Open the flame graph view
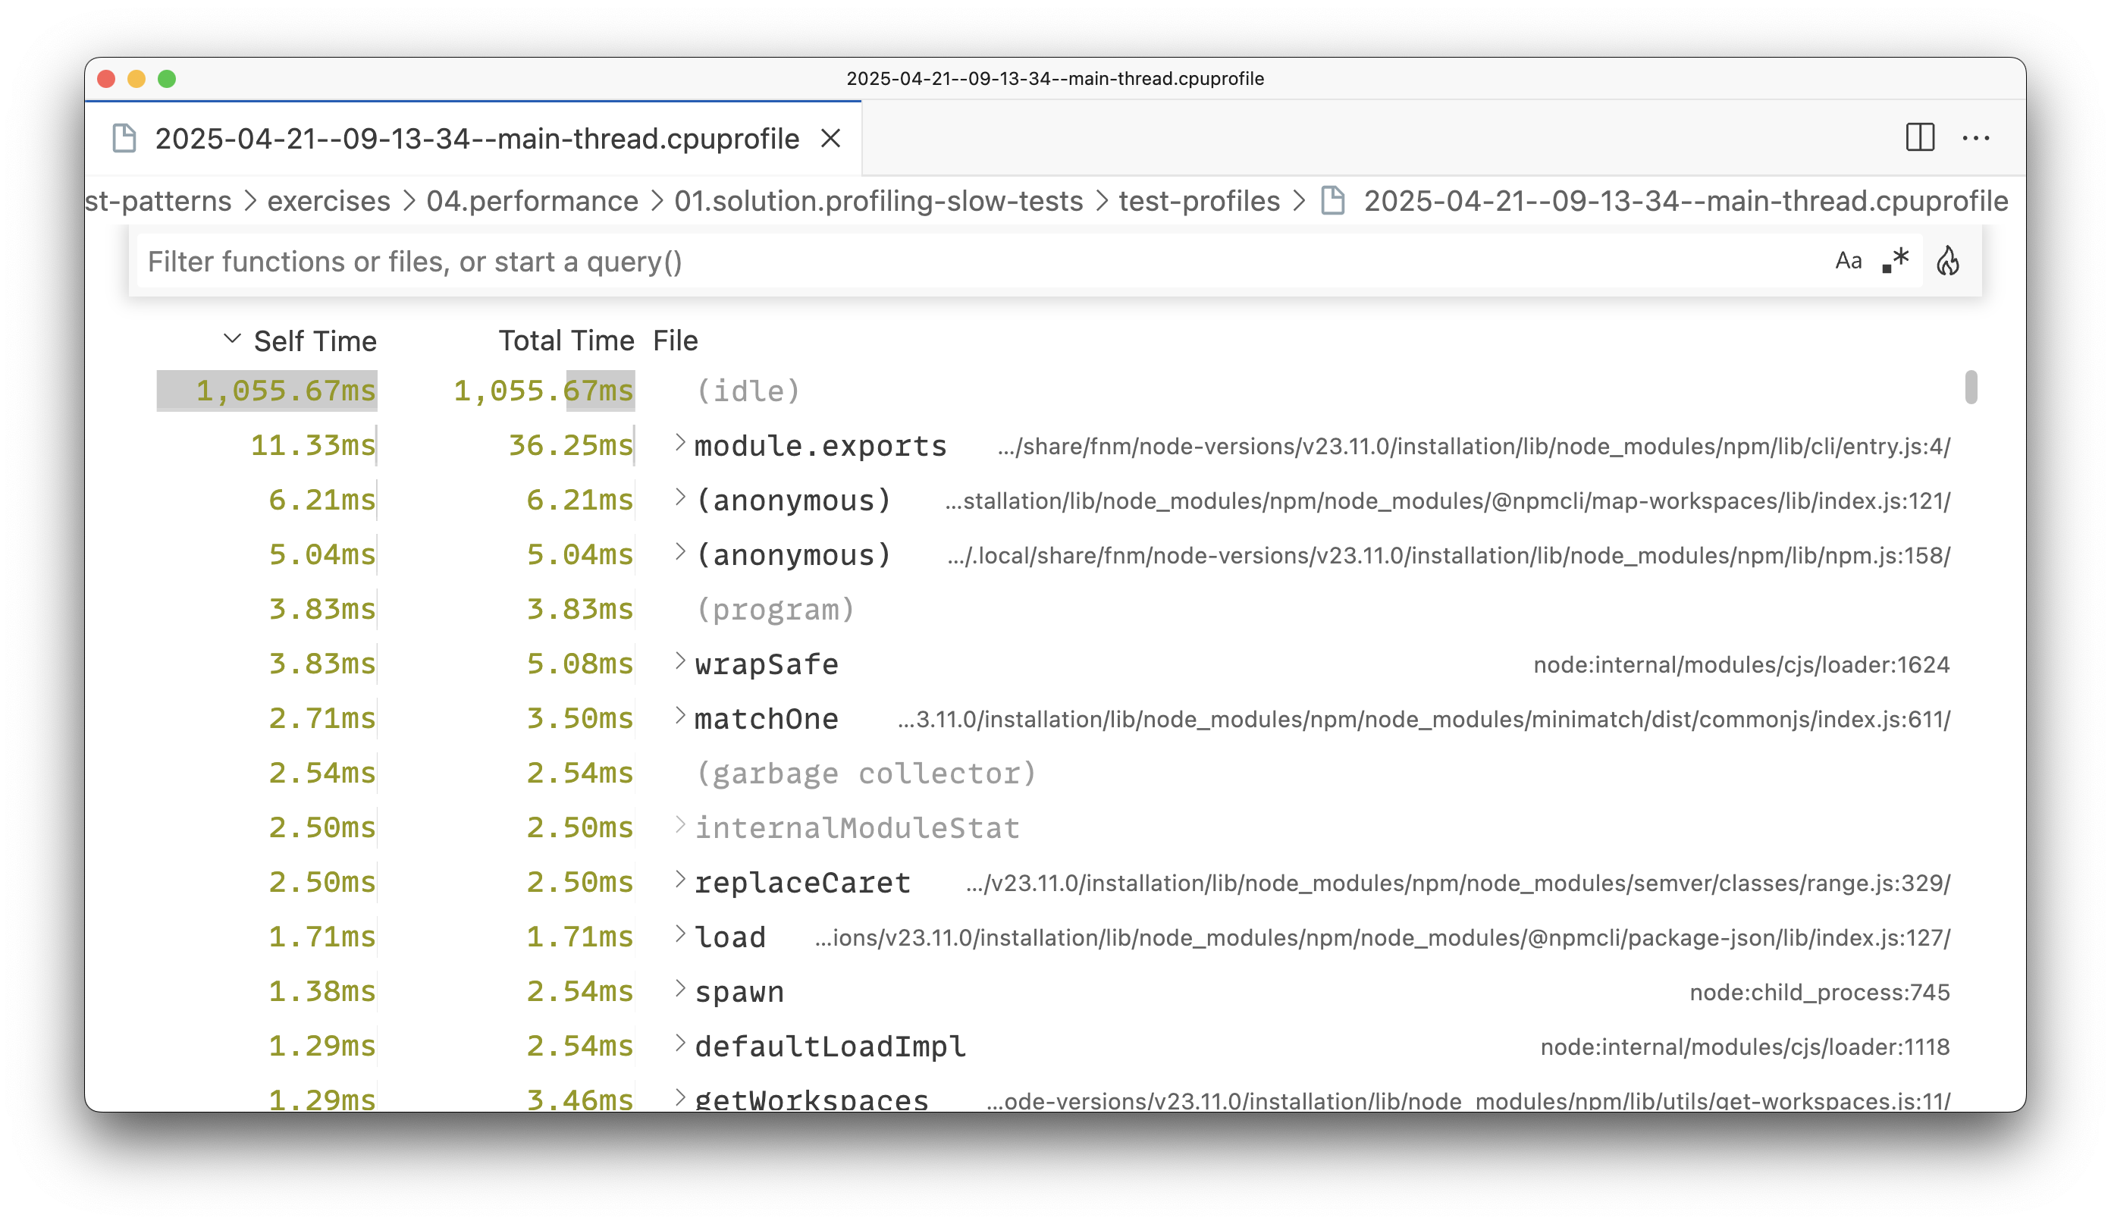The height and width of the screenshot is (1224, 2111). click(x=1948, y=261)
